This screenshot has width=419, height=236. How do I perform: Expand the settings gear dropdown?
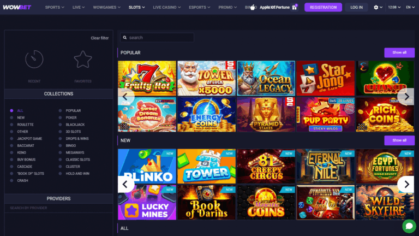point(378,7)
